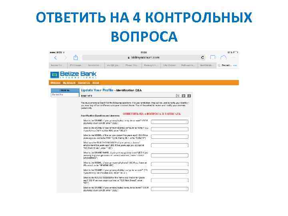Select step 2 indicator box

pyautogui.click(x=183, y=96)
